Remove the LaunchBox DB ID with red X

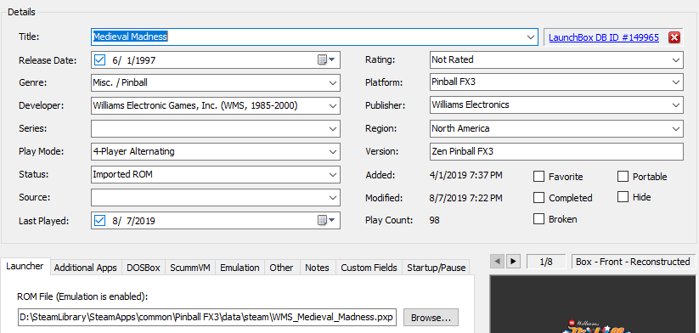click(x=674, y=38)
